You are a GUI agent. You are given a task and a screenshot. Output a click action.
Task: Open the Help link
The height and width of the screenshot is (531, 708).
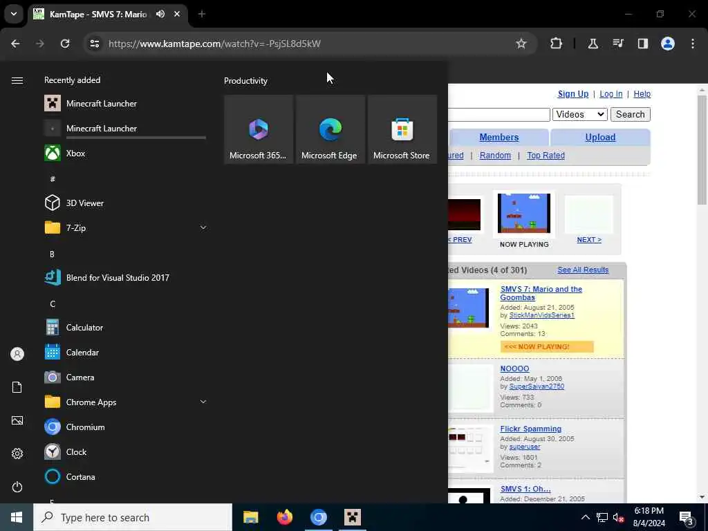pyautogui.click(x=642, y=94)
